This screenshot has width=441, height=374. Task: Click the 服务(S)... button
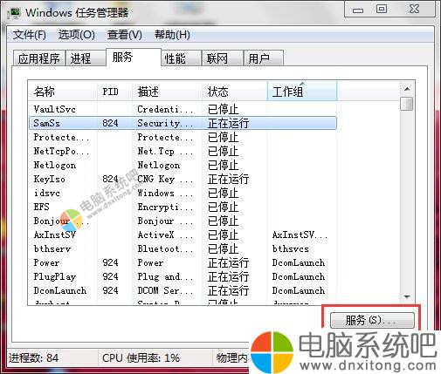pos(372,320)
